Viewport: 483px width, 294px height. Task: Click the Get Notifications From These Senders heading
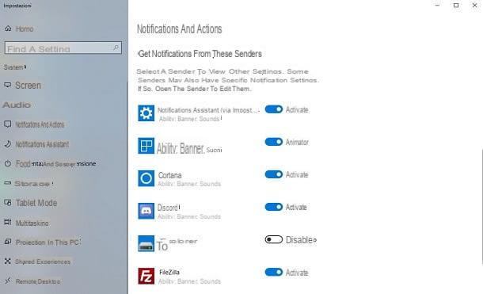200,54
